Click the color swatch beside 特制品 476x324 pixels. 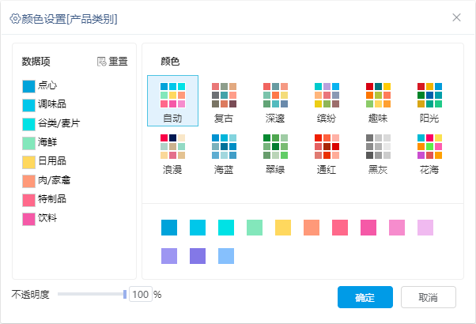point(28,200)
